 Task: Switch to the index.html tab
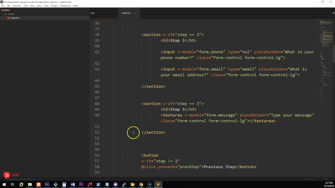(x=126, y=13)
